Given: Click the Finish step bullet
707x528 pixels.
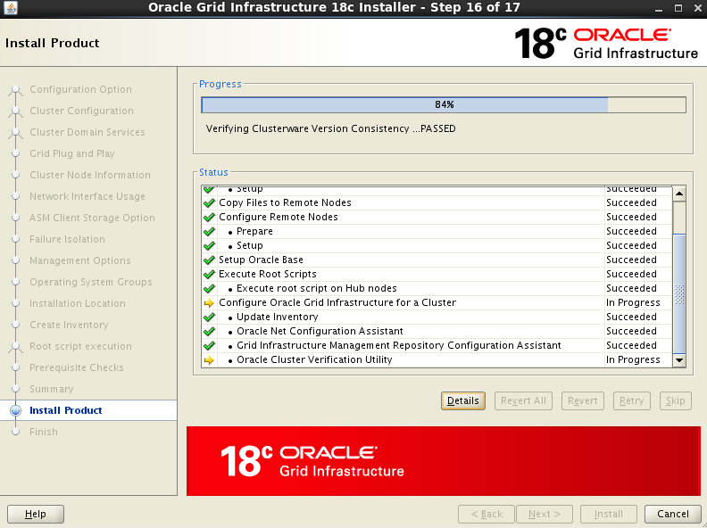Looking at the screenshot, I should 16,432.
